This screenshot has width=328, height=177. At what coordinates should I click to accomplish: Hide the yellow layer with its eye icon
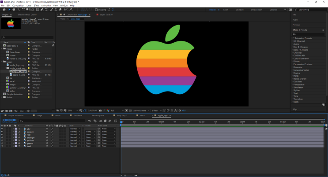pos(2,140)
